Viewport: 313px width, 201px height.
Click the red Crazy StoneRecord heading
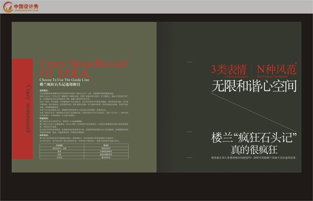click(83, 64)
